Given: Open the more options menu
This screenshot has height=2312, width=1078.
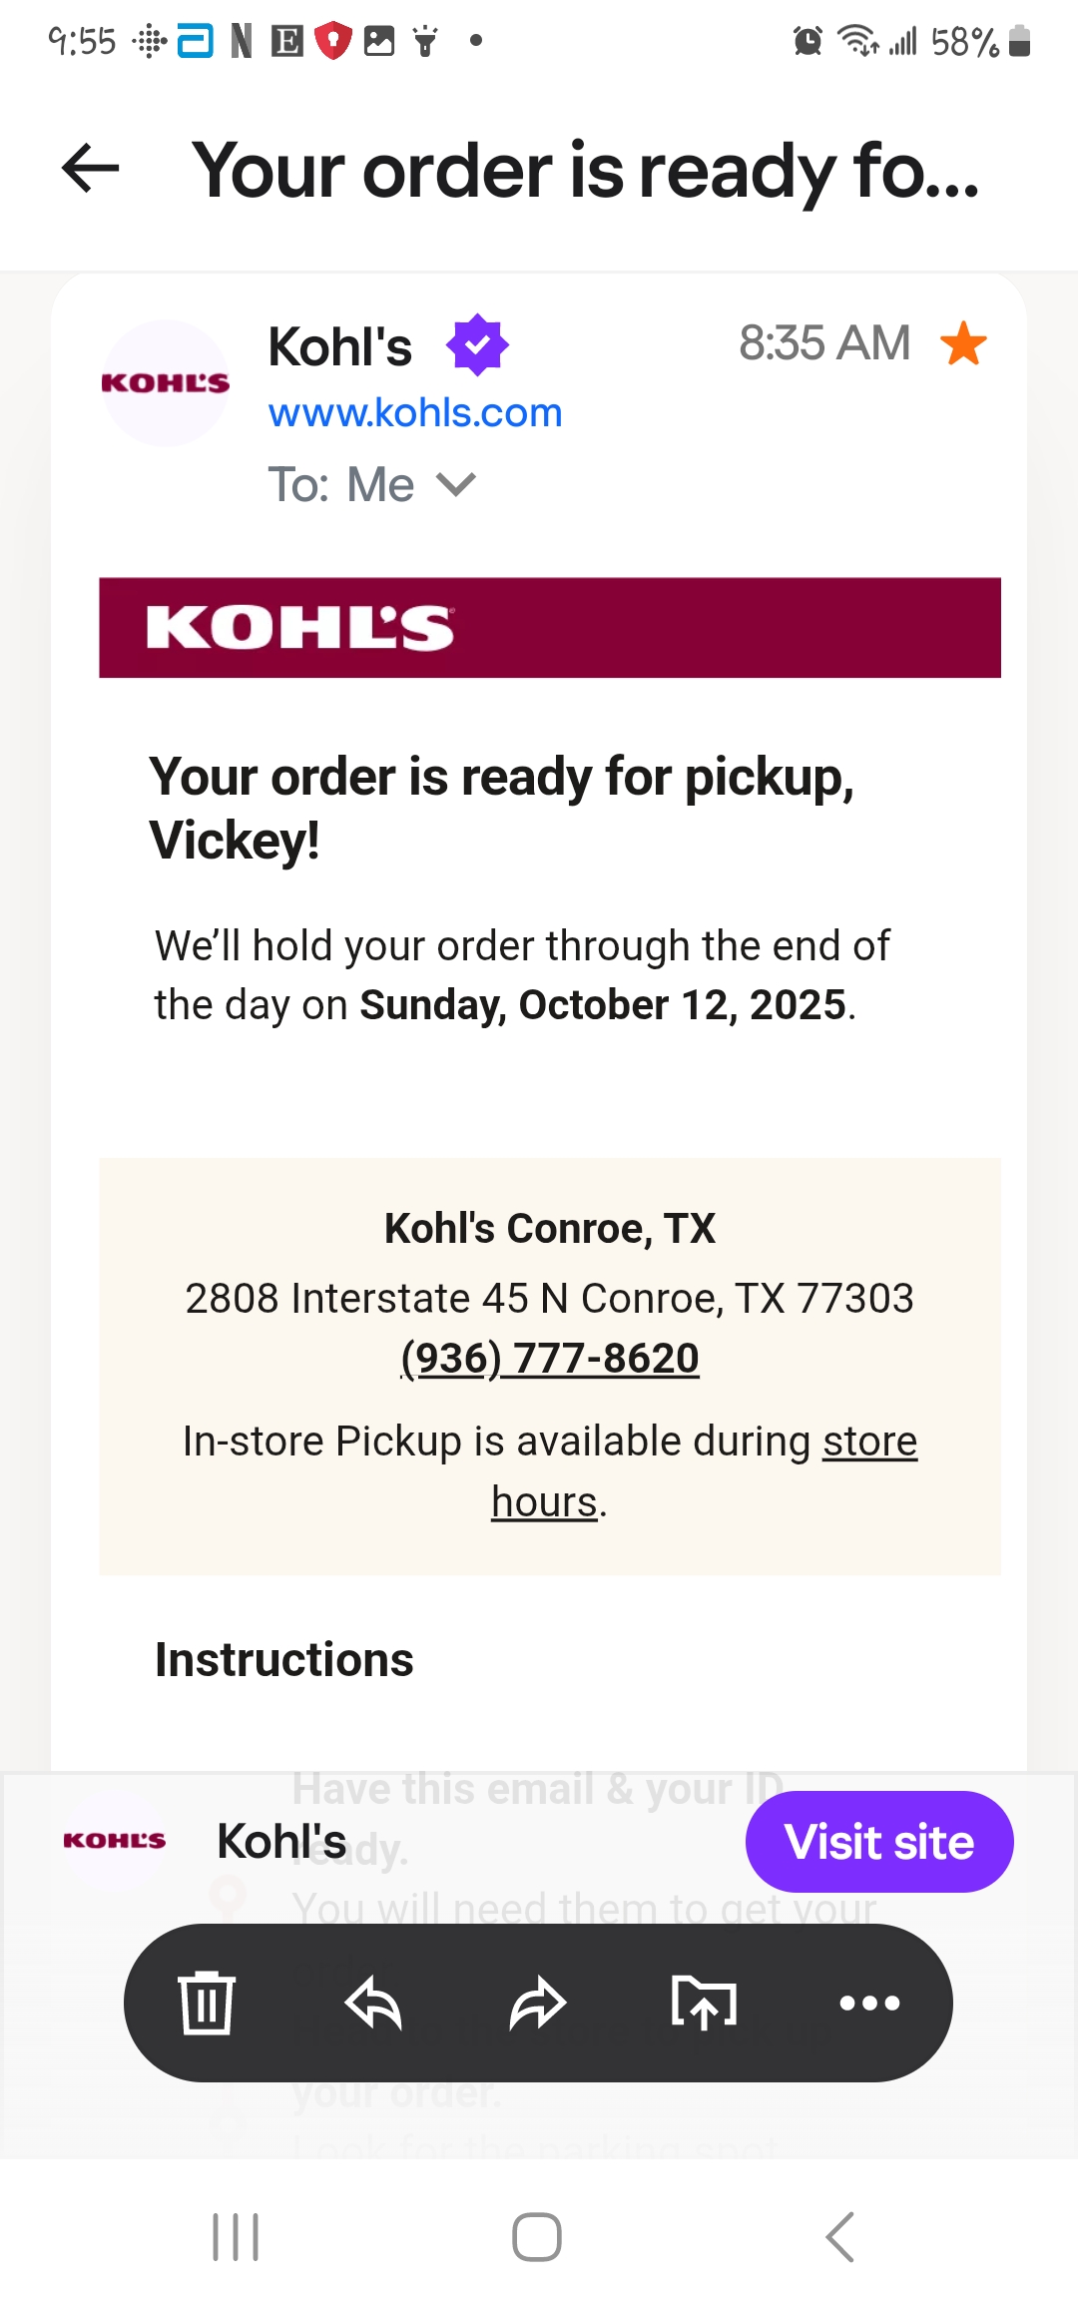Looking at the screenshot, I should pyautogui.click(x=869, y=2003).
